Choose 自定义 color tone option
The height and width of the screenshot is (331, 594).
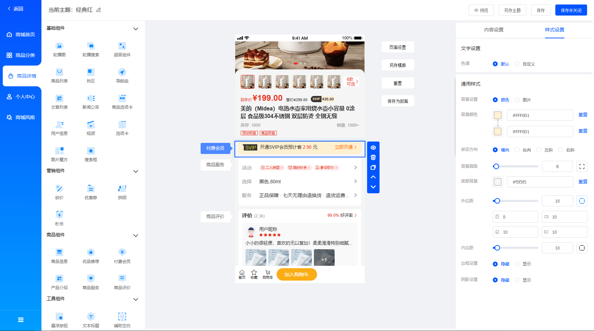pos(525,64)
